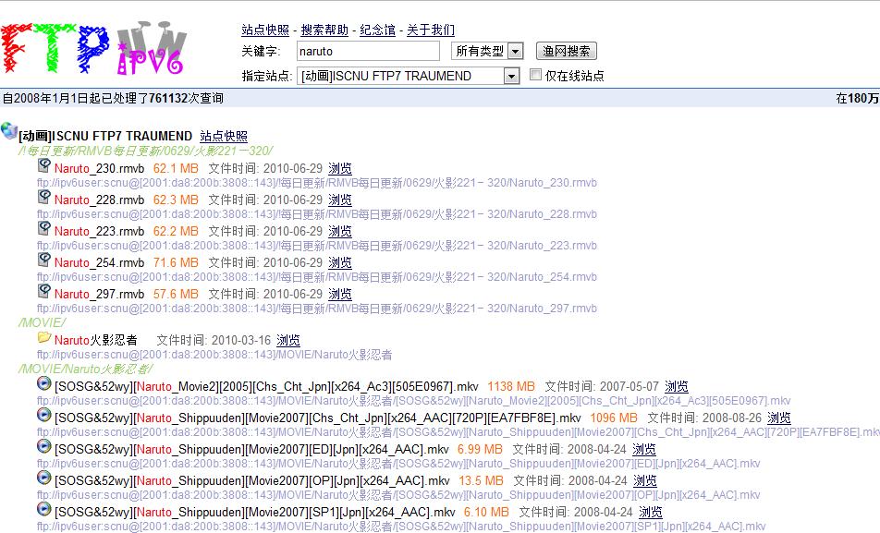Click the folder icon beside Naruto火影忍者
Screen dimensions: 880x533
click(x=43, y=338)
